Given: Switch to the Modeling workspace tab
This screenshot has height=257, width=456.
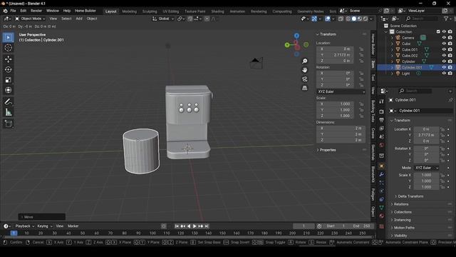Looking at the screenshot, I should pos(130,11).
